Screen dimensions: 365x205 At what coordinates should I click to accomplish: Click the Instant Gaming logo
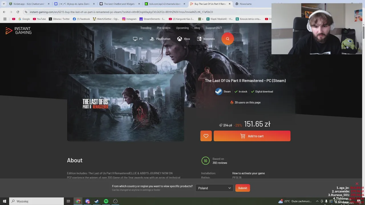19,31
